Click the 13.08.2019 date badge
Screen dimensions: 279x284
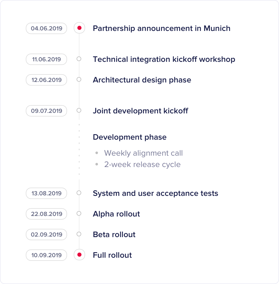coord(47,193)
